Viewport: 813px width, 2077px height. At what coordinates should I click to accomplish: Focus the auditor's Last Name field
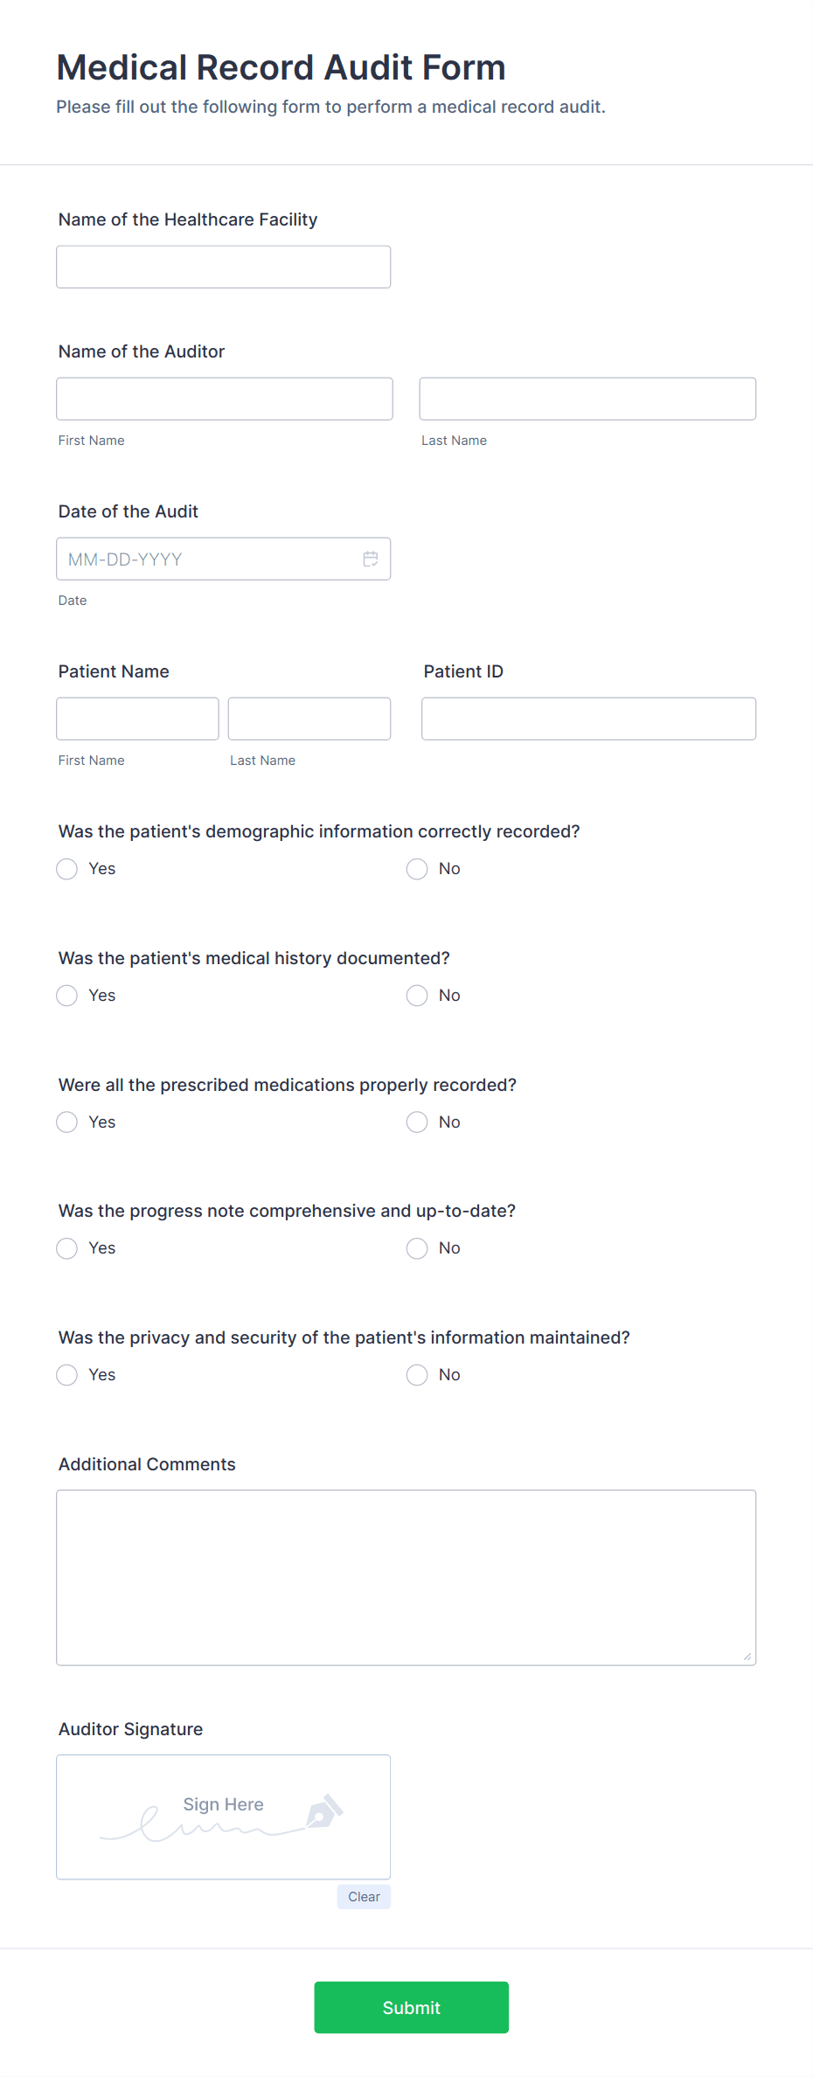tap(587, 398)
